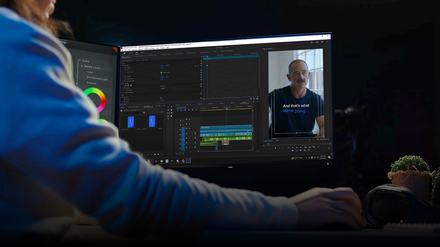Open Graphics and Titles menu

pos(149,49)
